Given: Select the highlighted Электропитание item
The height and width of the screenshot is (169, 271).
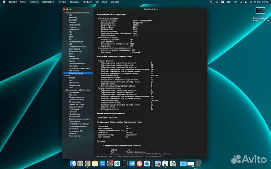Looking at the screenshot, I should click(x=78, y=73).
